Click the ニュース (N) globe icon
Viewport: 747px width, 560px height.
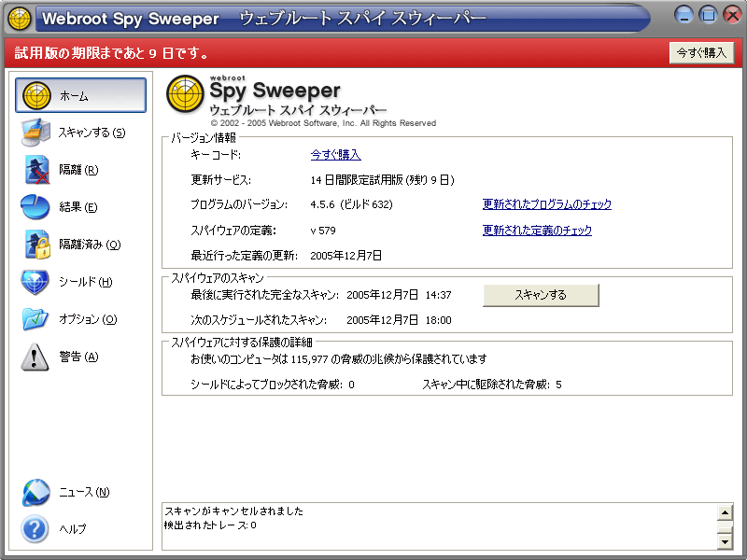[x=35, y=492]
